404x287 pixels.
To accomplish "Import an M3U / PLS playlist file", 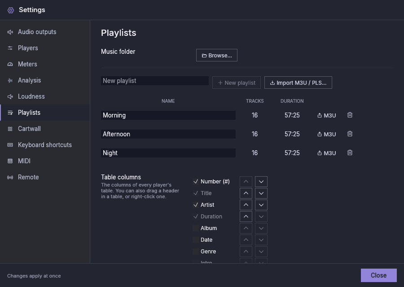I will point(298,83).
